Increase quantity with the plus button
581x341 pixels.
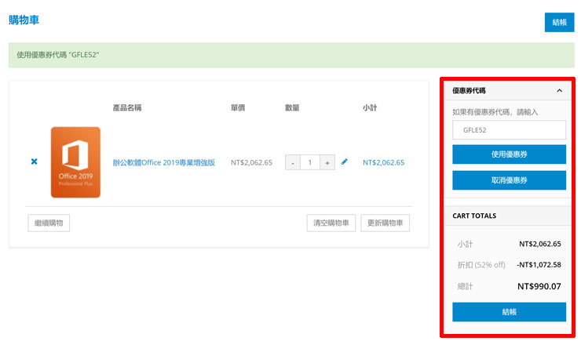[x=327, y=162]
